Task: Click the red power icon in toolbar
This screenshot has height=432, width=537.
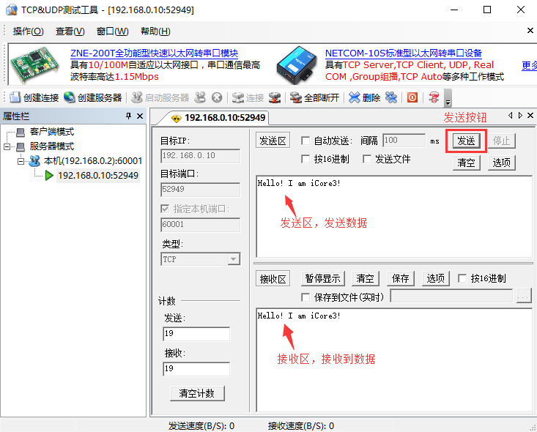Action: 412,97
